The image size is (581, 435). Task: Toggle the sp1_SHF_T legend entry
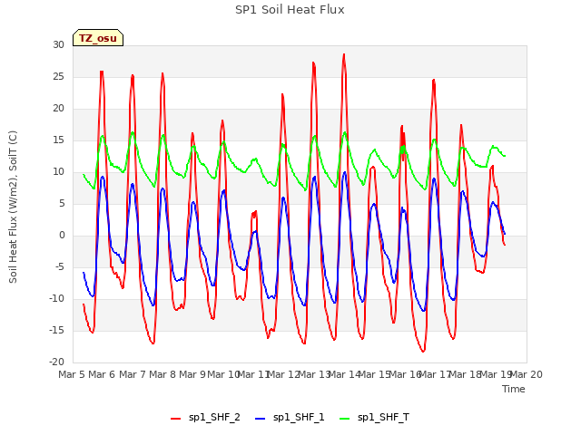point(375,418)
